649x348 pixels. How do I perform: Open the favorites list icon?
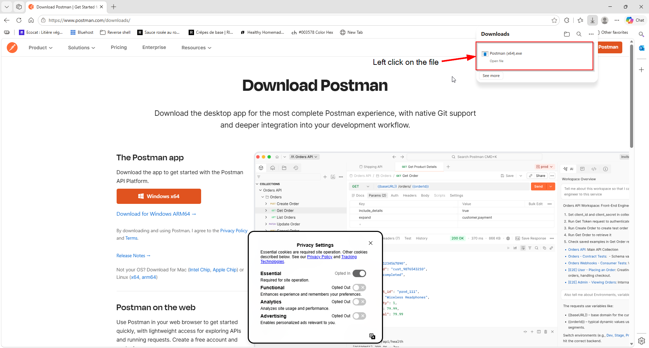point(580,20)
